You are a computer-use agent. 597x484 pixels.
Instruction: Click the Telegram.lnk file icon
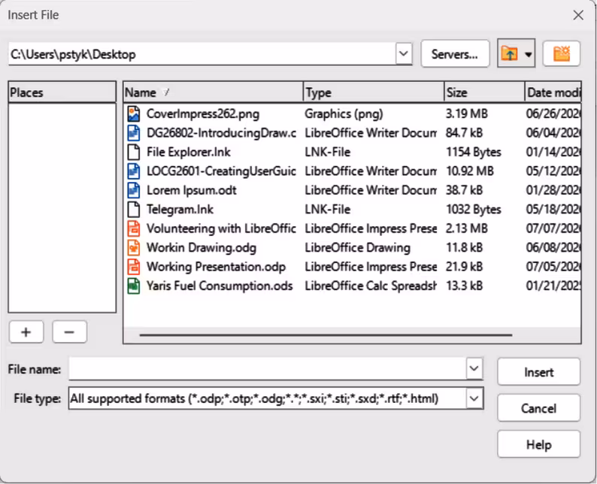click(134, 209)
